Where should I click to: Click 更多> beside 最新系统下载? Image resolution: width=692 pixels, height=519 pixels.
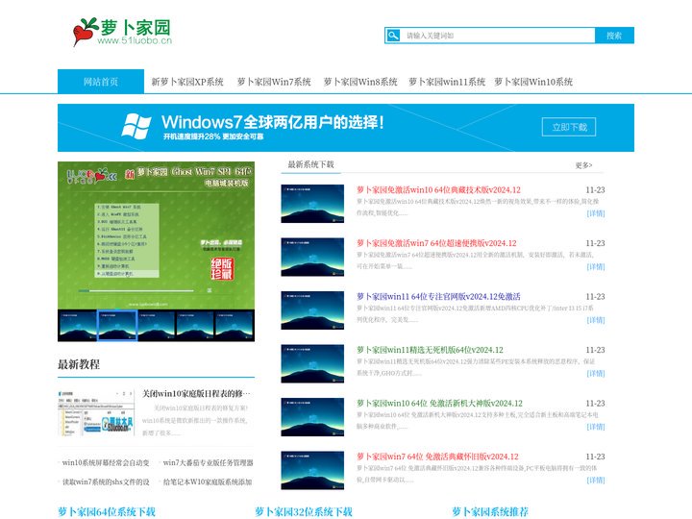583,165
